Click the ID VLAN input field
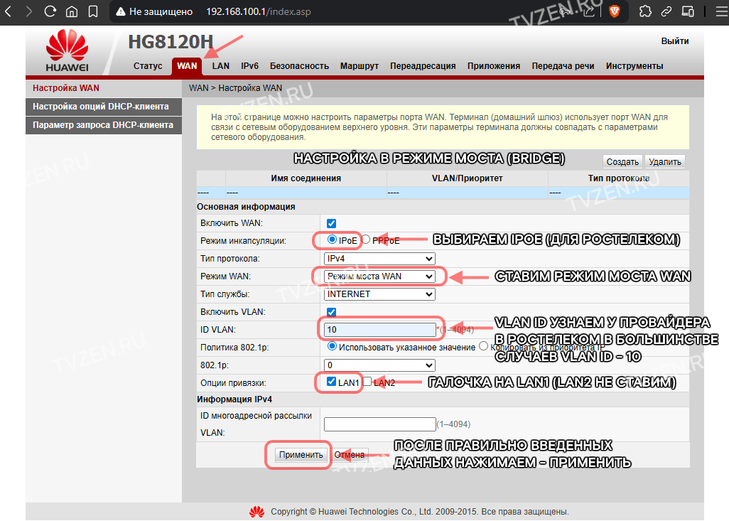 [x=380, y=330]
